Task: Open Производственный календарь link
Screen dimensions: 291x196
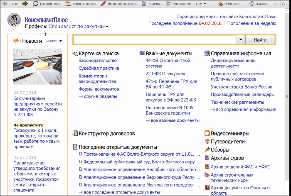Action: point(242,94)
